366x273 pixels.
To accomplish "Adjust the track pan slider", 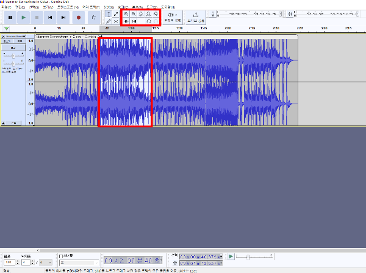I will tap(13, 63).
